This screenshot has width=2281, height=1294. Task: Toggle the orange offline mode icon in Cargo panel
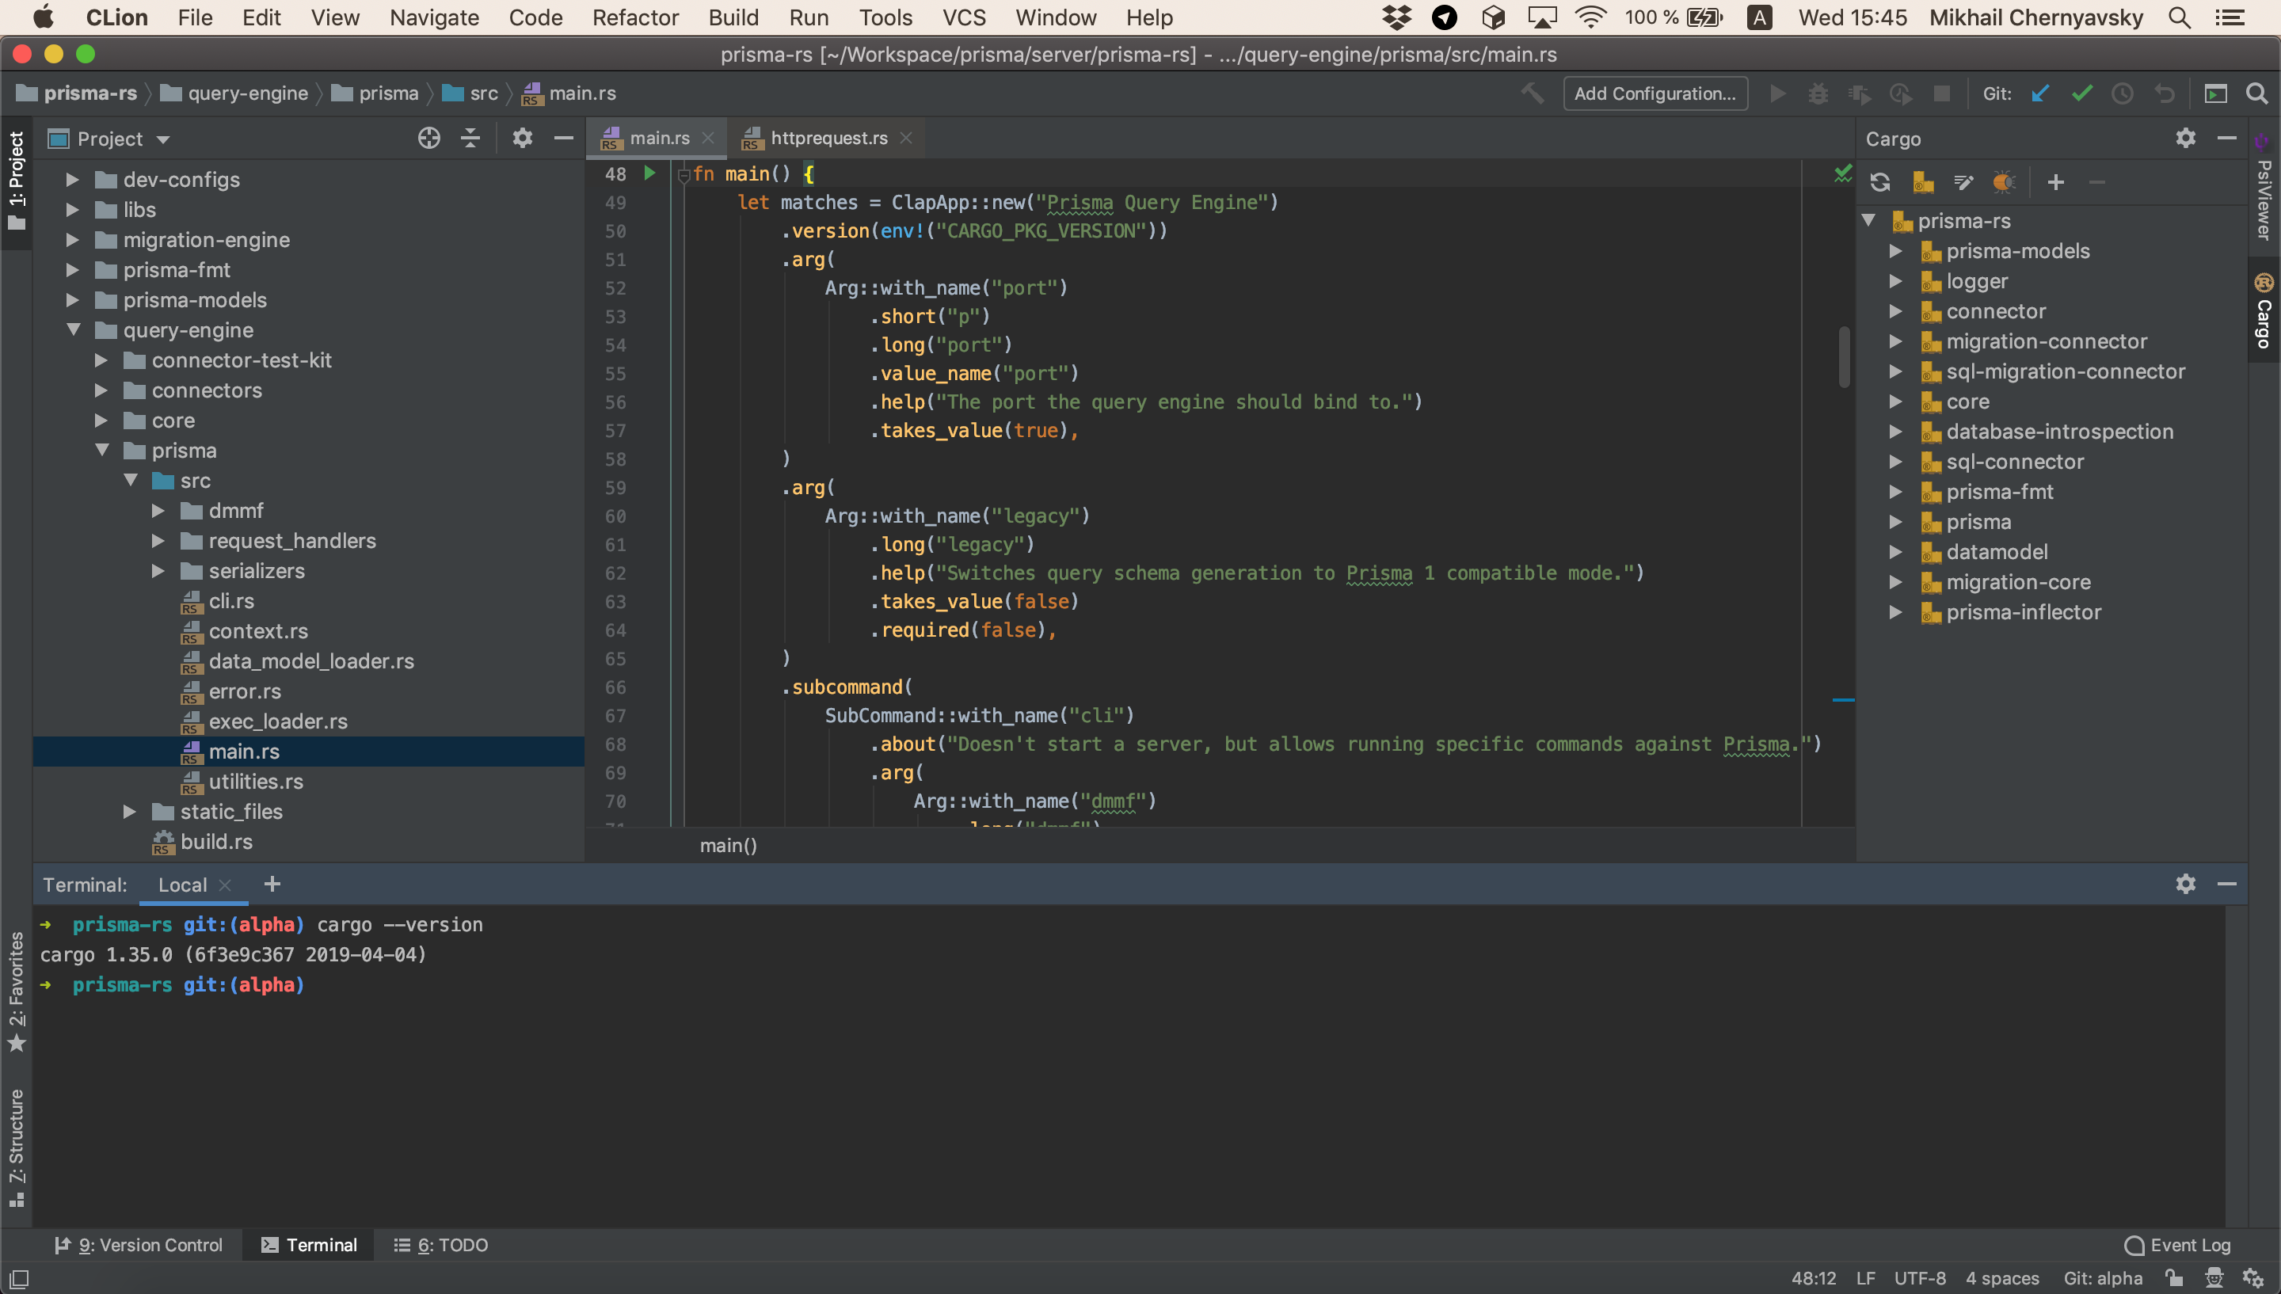tap(2002, 182)
